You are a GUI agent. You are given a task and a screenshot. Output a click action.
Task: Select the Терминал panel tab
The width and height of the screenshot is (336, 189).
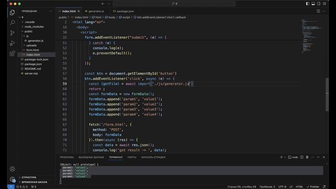coord(115,157)
